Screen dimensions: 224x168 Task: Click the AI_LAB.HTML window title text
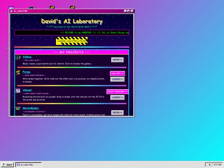pos(21,11)
